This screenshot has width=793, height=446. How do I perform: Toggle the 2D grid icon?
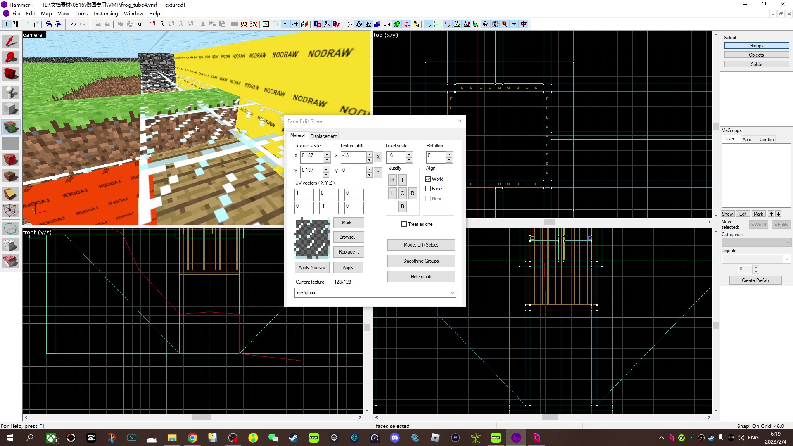click(x=7, y=24)
